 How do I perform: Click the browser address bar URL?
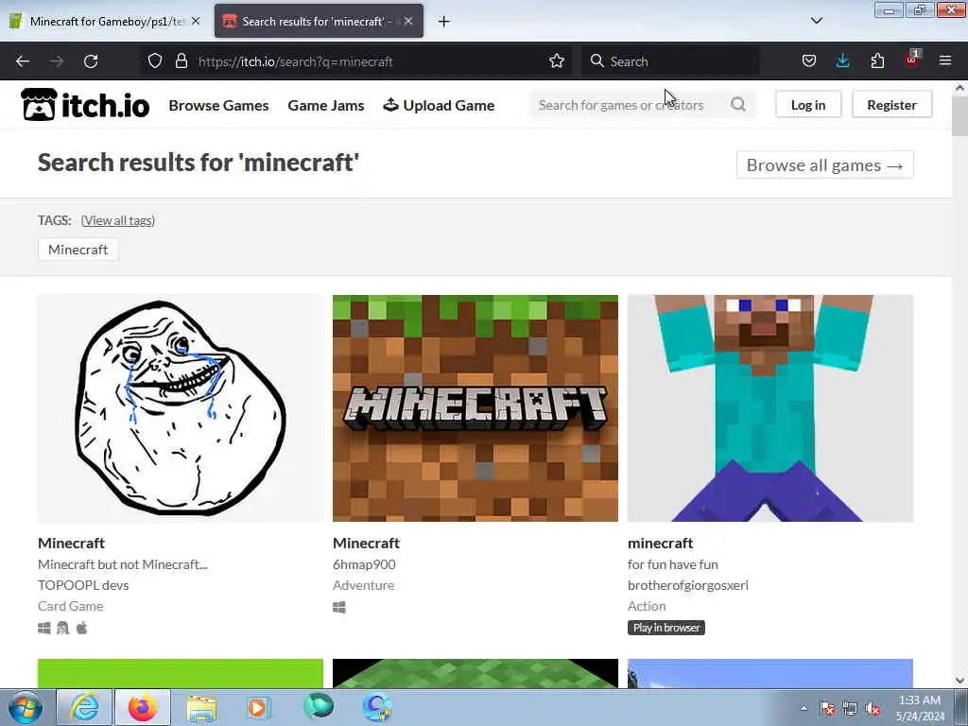(x=295, y=61)
